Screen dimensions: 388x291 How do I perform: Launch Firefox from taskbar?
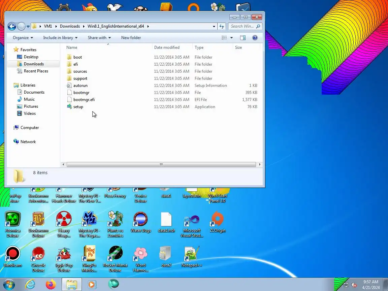[51, 284]
